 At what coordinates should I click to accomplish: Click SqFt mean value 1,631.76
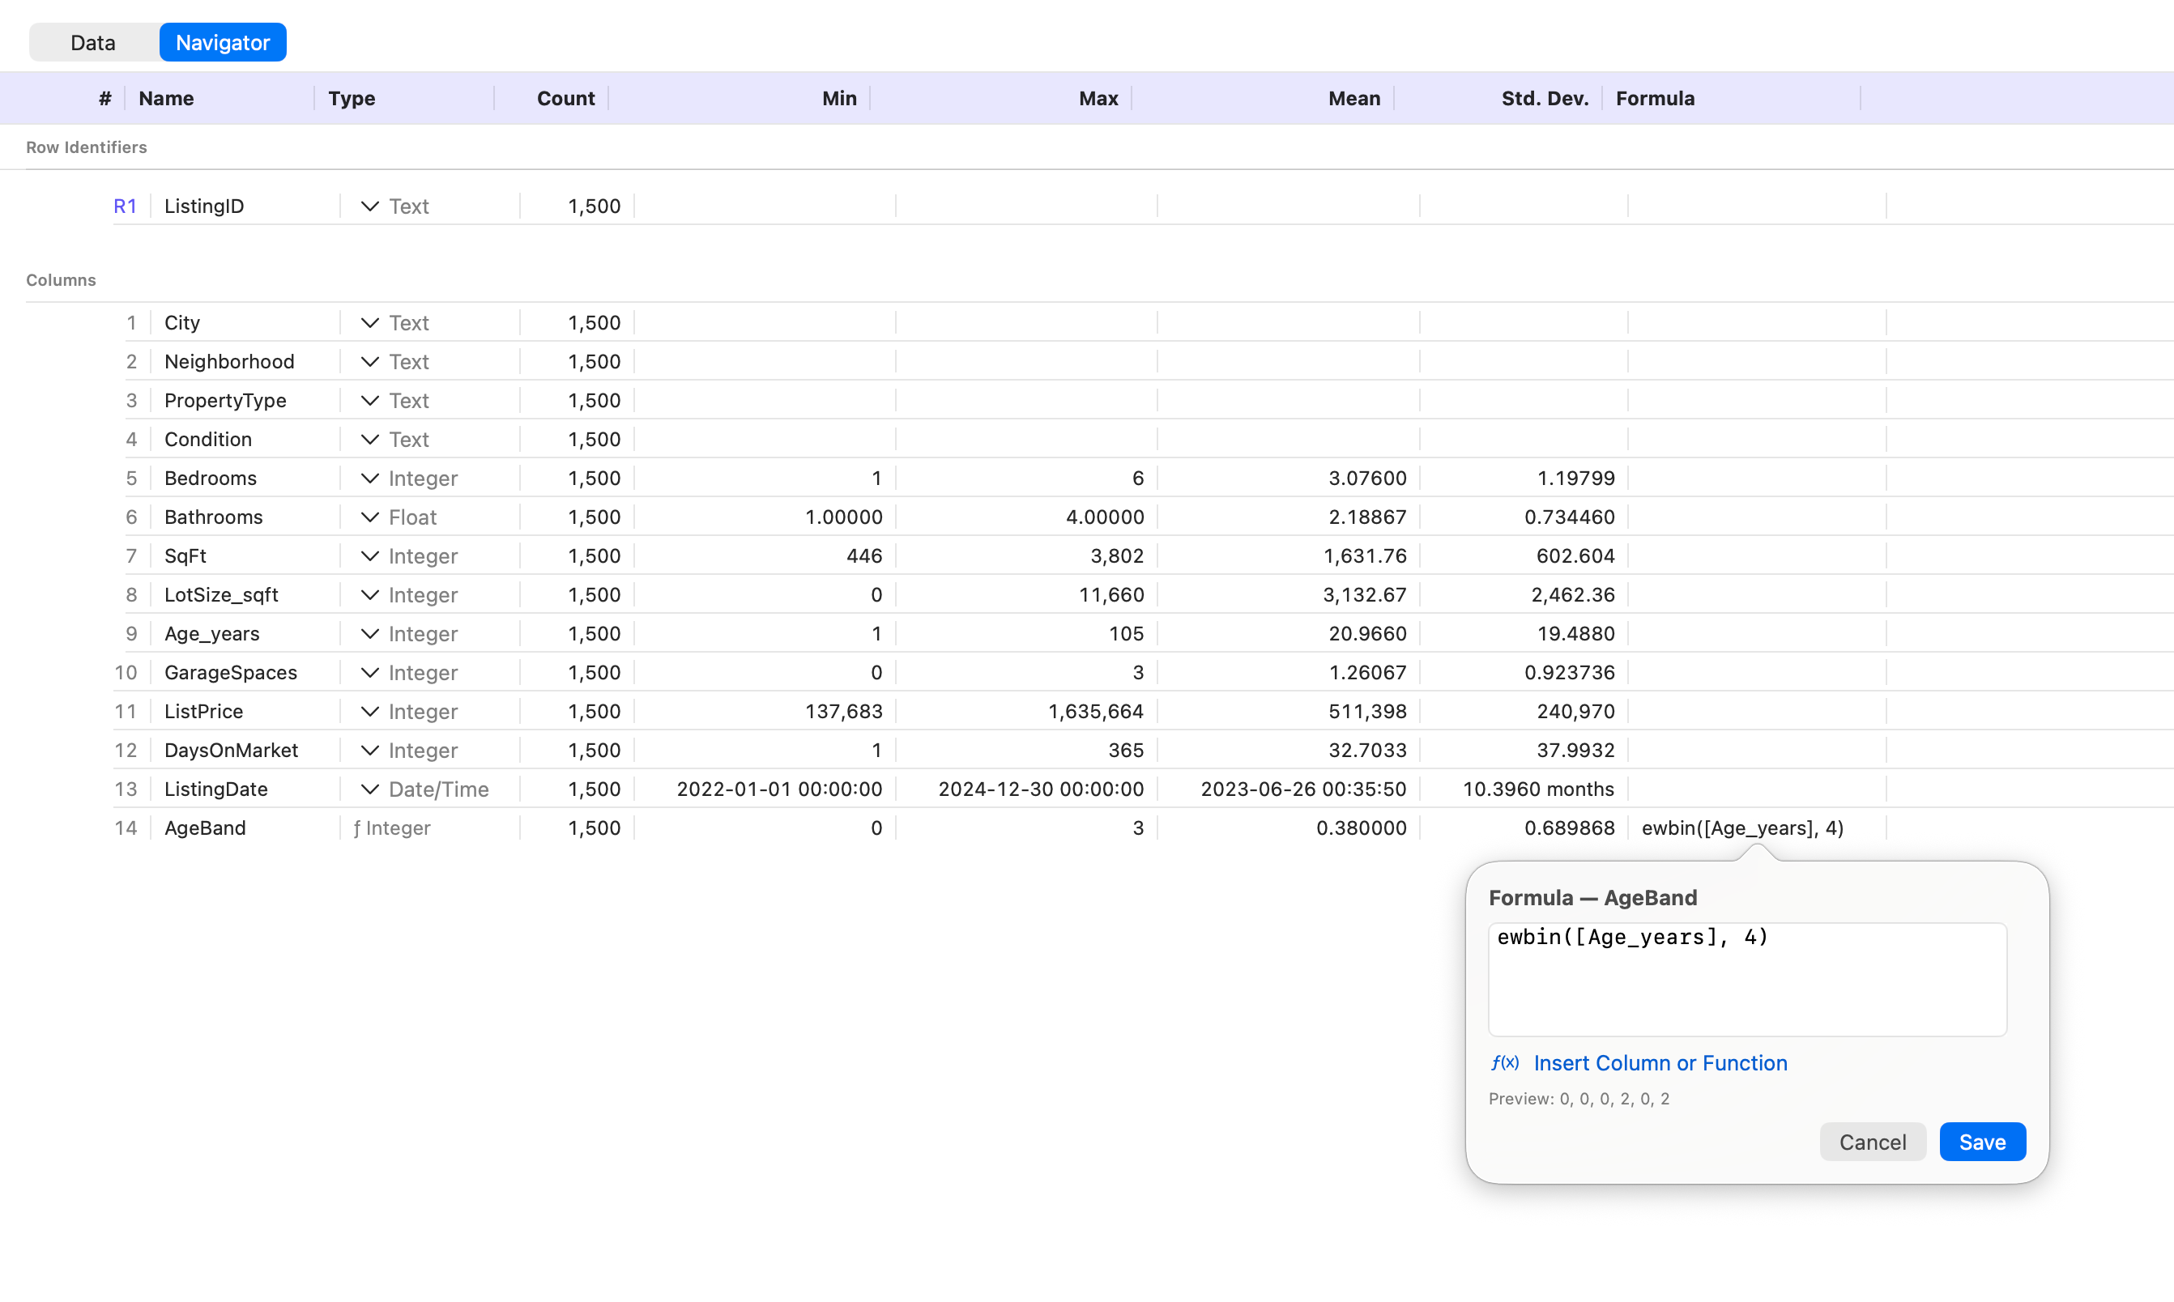click(x=1364, y=556)
